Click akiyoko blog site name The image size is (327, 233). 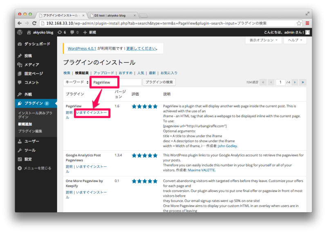pos(43,33)
